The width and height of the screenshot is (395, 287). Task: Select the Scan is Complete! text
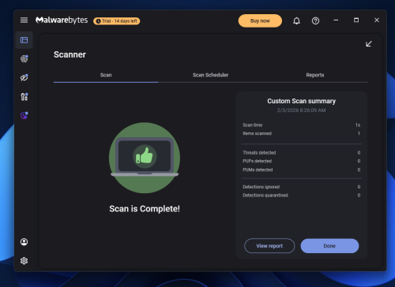[x=145, y=209]
